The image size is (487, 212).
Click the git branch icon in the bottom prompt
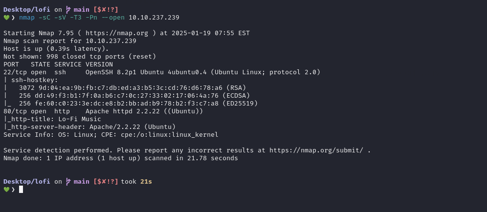[x=68, y=182]
